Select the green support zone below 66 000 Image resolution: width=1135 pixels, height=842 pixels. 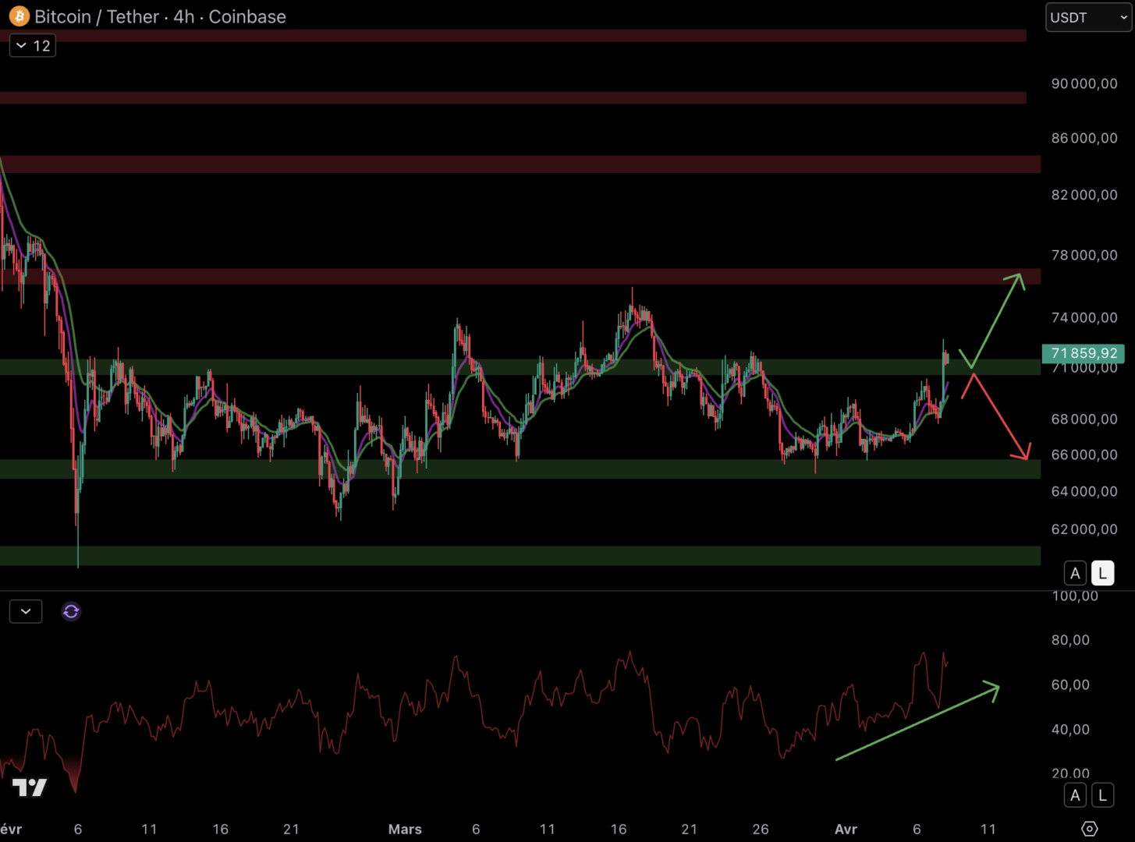click(515, 469)
